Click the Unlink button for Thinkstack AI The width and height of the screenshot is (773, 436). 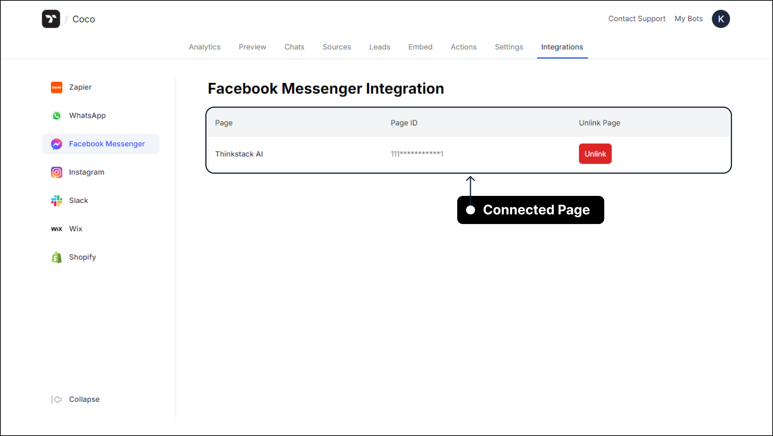pos(594,154)
